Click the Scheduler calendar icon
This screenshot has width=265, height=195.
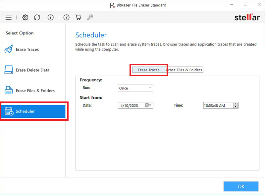(9, 111)
